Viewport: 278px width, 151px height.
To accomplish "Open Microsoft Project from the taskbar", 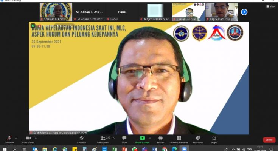I will (115, 149).
